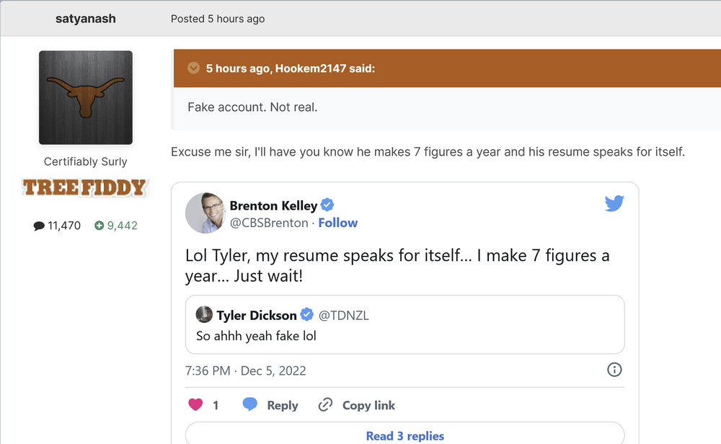Open satyanash's longhorn avatar
The height and width of the screenshot is (444, 721).
click(x=86, y=98)
